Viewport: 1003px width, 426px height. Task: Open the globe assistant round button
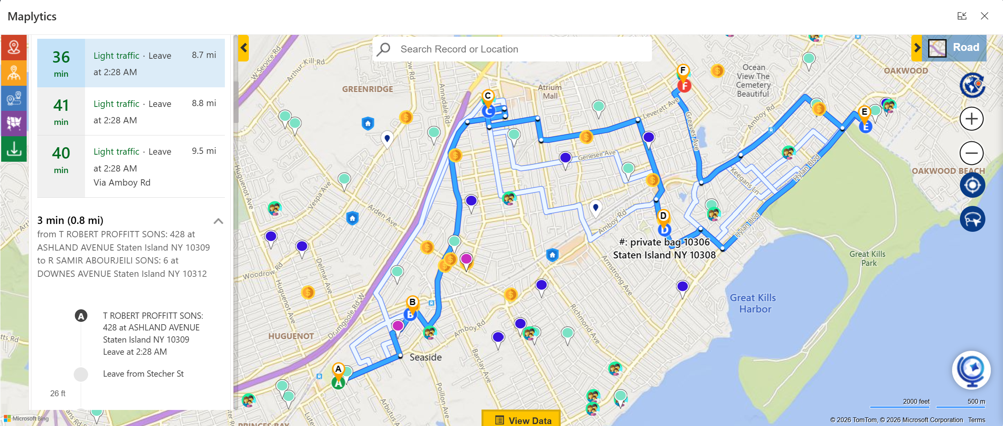pyautogui.click(x=971, y=370)
